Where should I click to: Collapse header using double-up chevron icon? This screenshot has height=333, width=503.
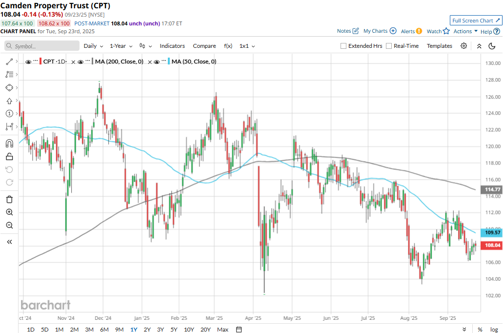[x=479, y=46]
